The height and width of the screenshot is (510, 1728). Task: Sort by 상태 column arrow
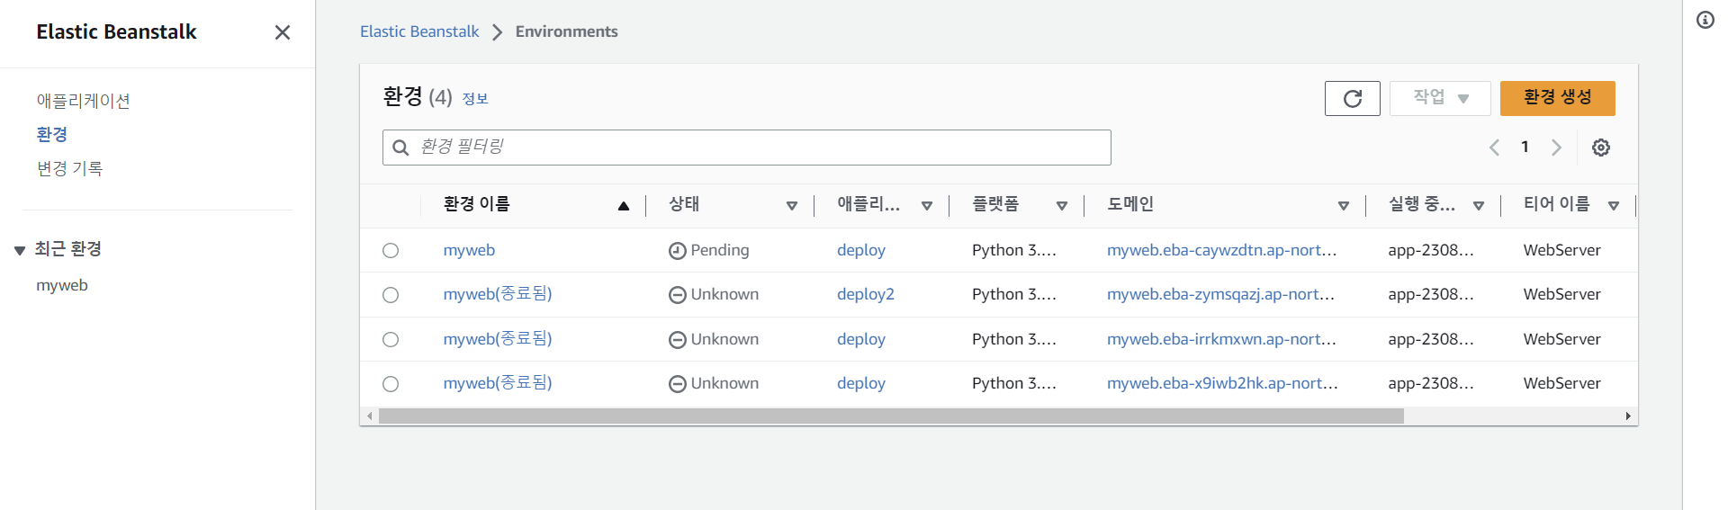point(792,206)
